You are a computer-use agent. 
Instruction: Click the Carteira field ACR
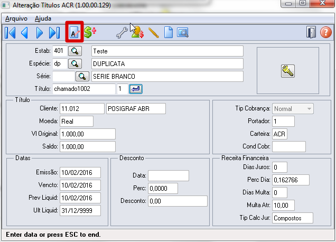(279, 134)
